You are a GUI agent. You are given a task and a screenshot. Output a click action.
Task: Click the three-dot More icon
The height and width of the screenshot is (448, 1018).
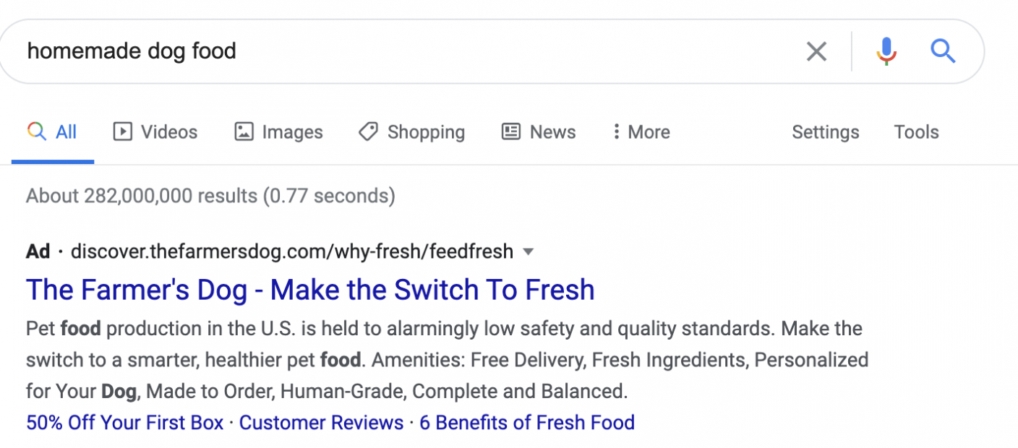tap(616, 132)
